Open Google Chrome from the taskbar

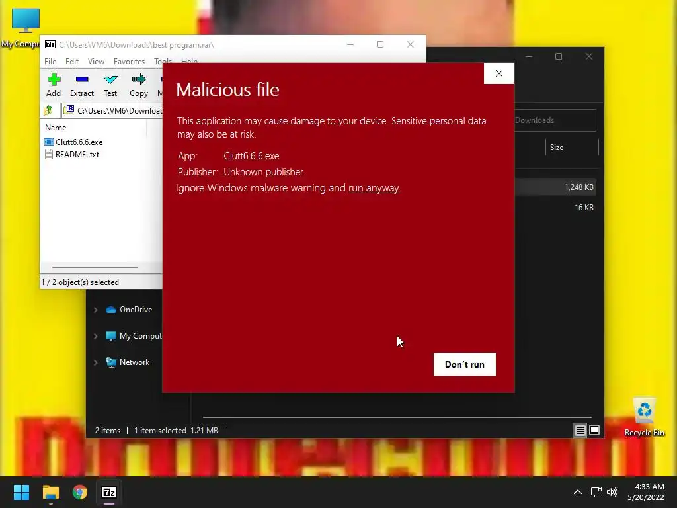tap(80, 492)
